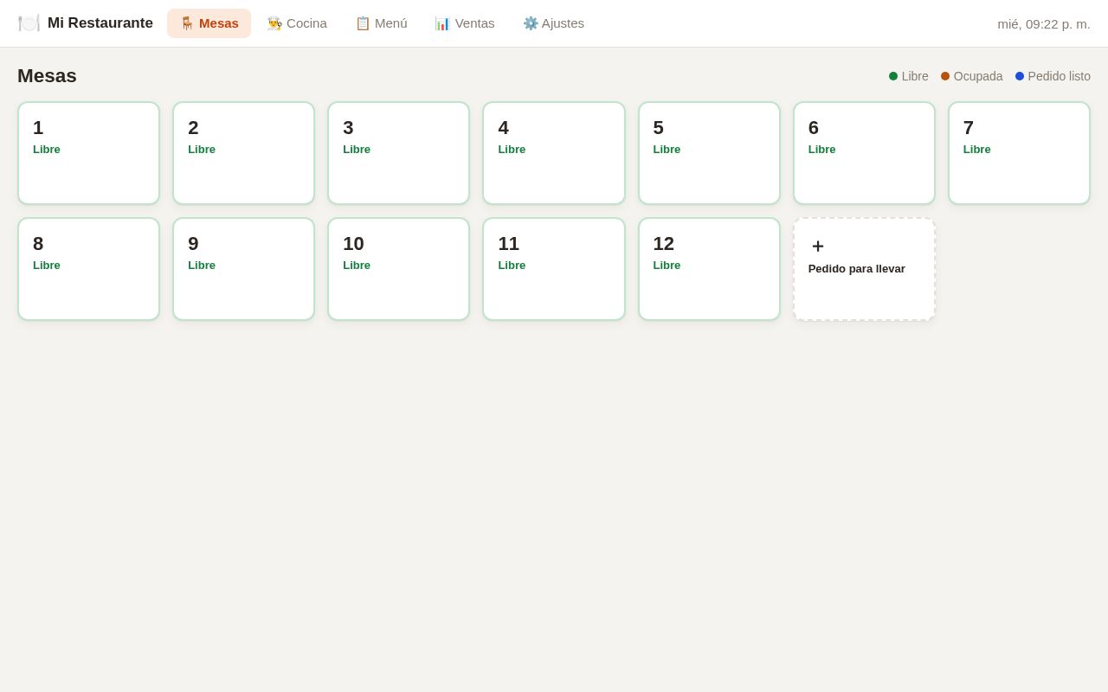
Task: Click the date and time display
Action: click(x=1044, y=23)
